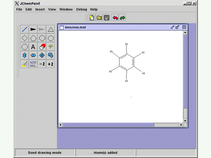Screen dimensions: 211x158
Task: Click the horizontal flip arrows tool
Action: pyautogui.click(x=33, y=55)
